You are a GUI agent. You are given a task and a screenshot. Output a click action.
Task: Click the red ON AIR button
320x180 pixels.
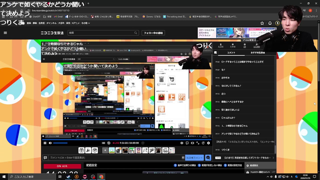coord(62,166)
